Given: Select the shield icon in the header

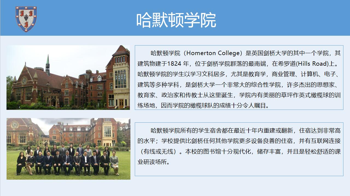Looking at the screenshot, I should click(x=27, y=19).
